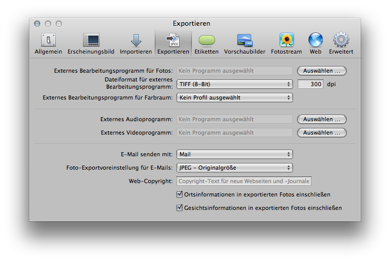Screen dimensions: 390x262
Task: Open the Etiketten preferences
Action: [x=206, y=43]
